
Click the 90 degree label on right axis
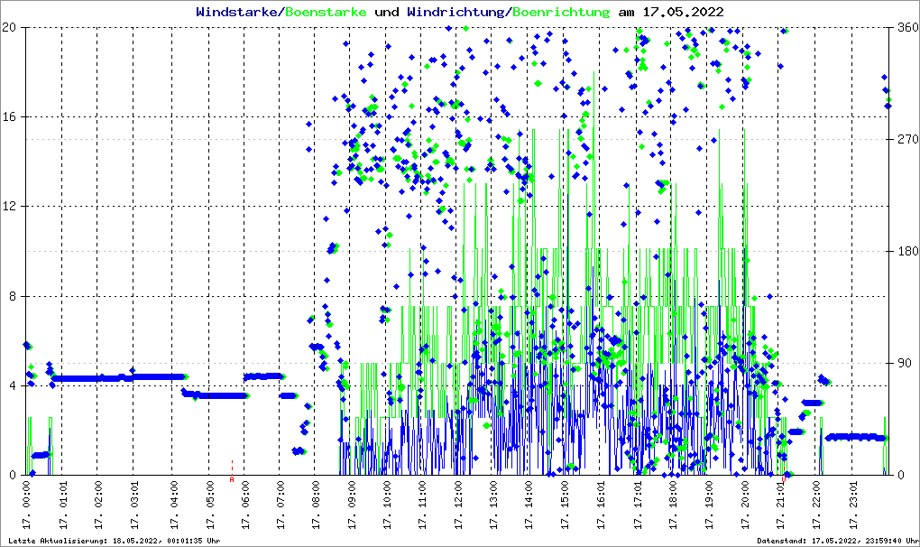point(902,364)
